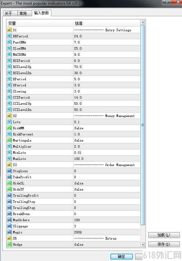The width and height of the screenshot is (182, 261).
Task: Click the integer icon next to Magic
Action: tap(9, 232)
